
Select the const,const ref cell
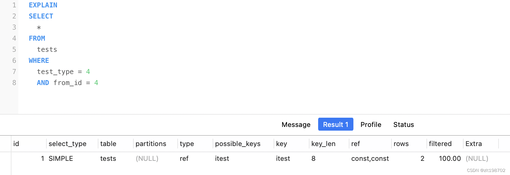pyautogui.click(x=370, y=159)
